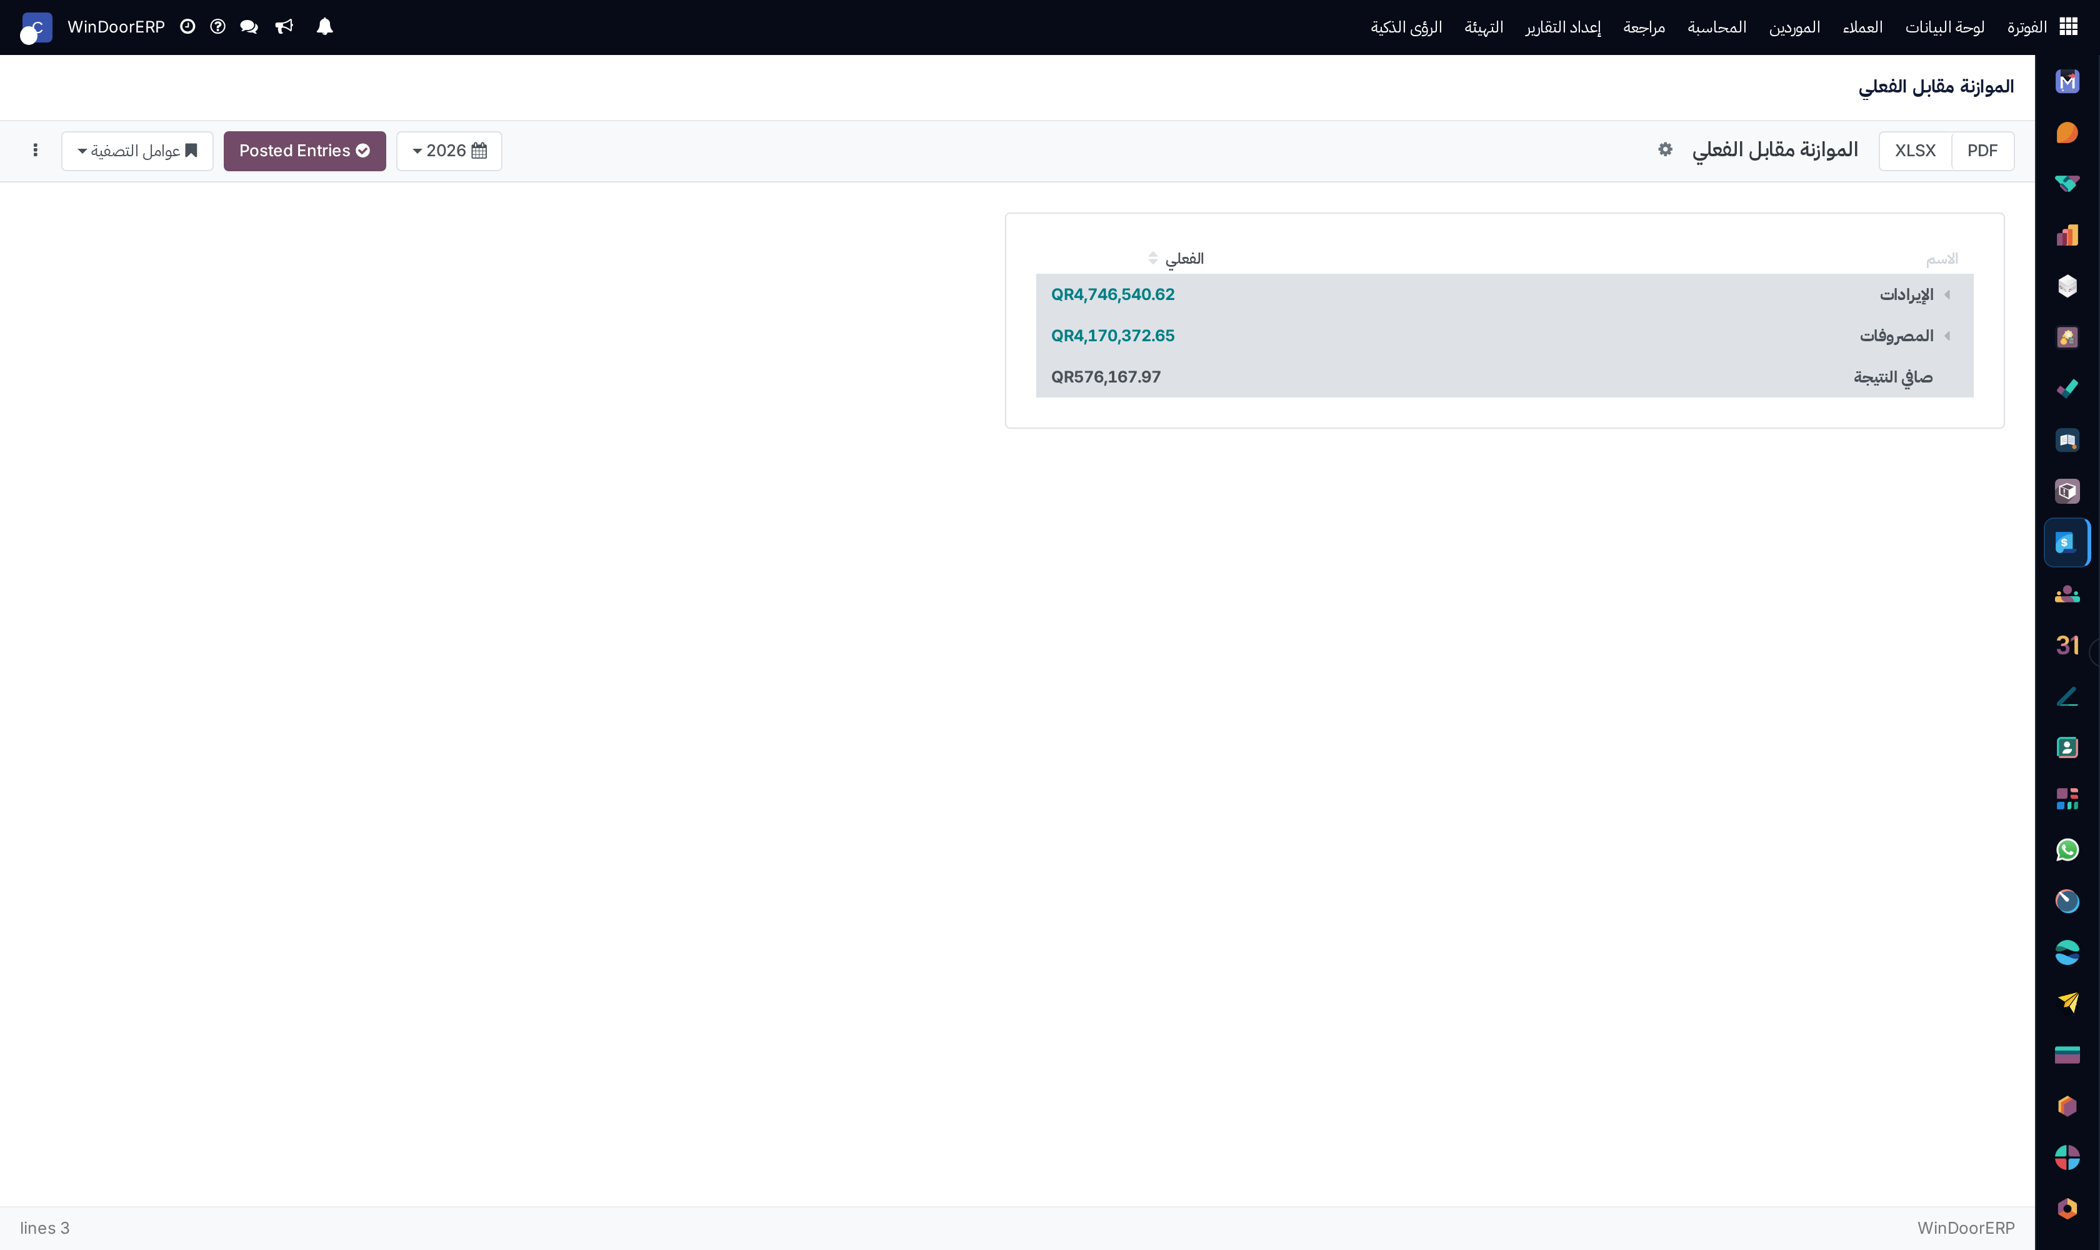Image resolution: width=2100 pixels, height=1250 pixels.
Task: Open the calculator gear app icon
Action: [2067, 337]
